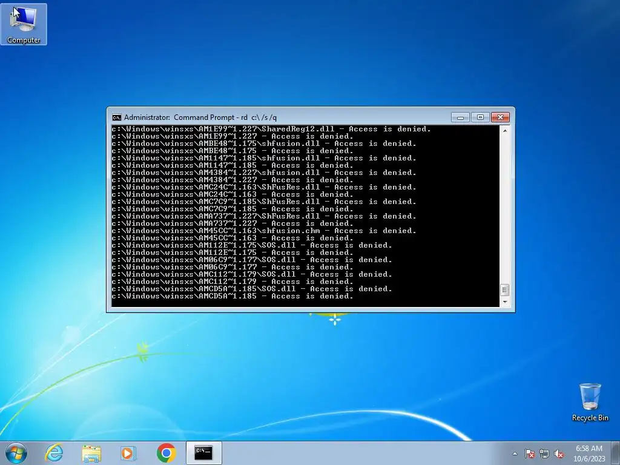Image resolution: width=620 pixels, height=465 pixels.
Task: Select the Command Prompt taskbar button
Action: (x=203, y=453)
